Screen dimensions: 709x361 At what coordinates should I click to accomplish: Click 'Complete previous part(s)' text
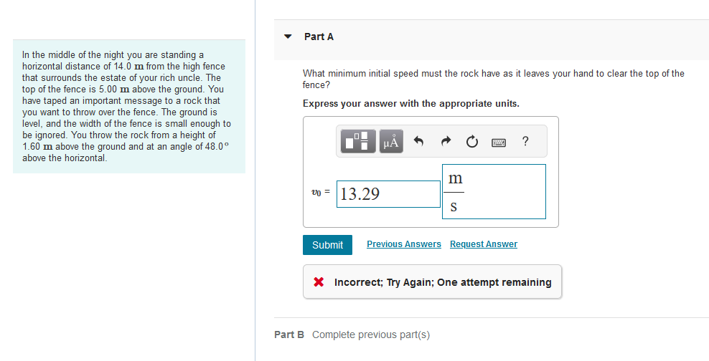pyautogui.click(x=371, y=334)
